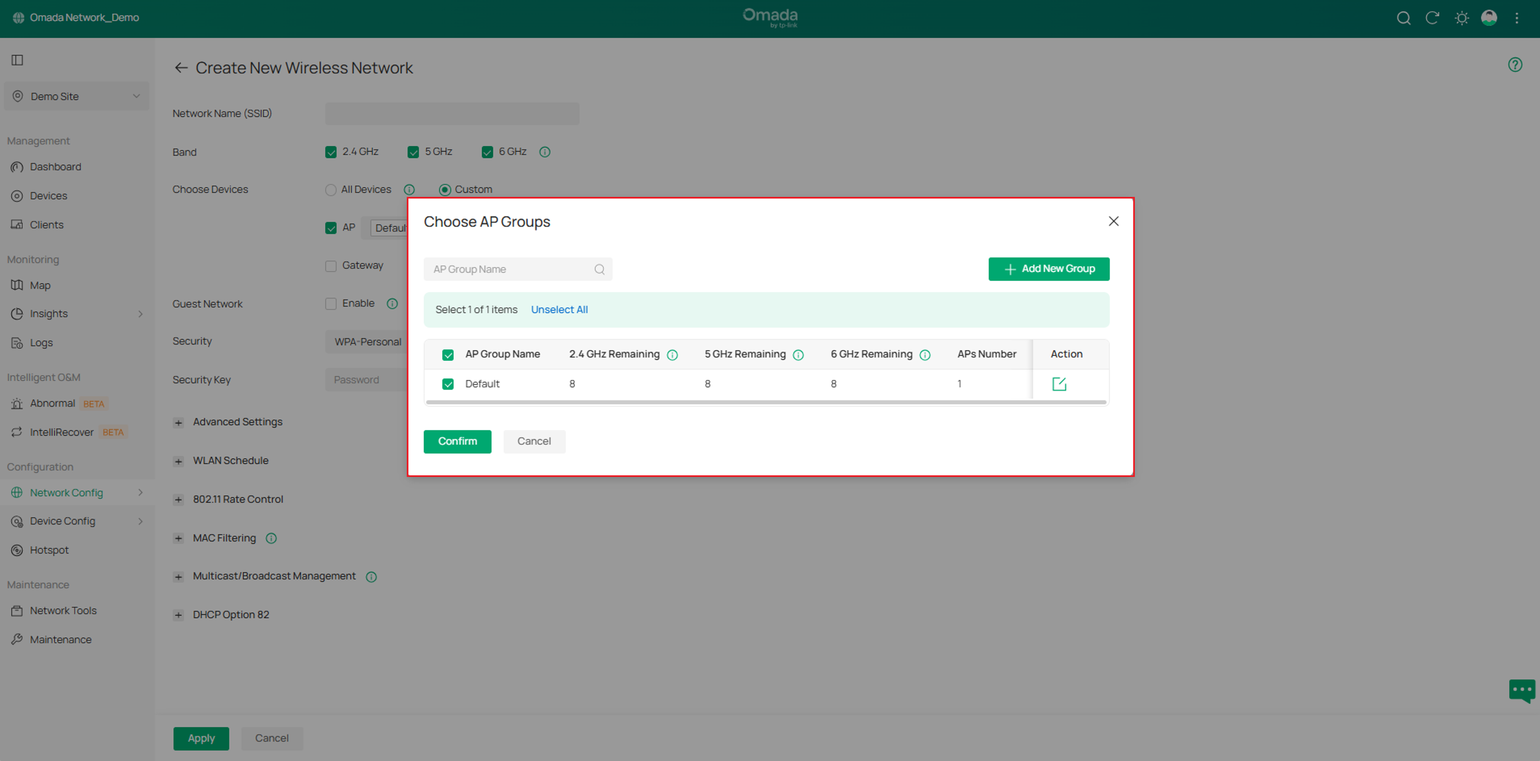Confirm the AP group selection
1540x761 pixels.
[457, 441]
